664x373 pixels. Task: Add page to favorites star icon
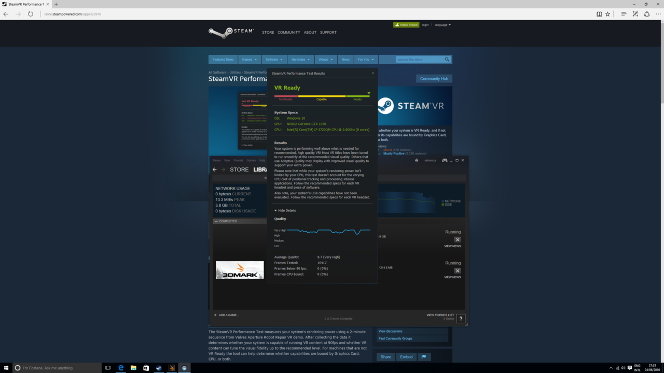coord(608,14)
